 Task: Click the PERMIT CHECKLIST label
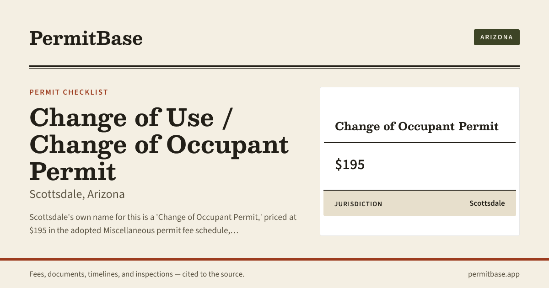tap(69, 92)
